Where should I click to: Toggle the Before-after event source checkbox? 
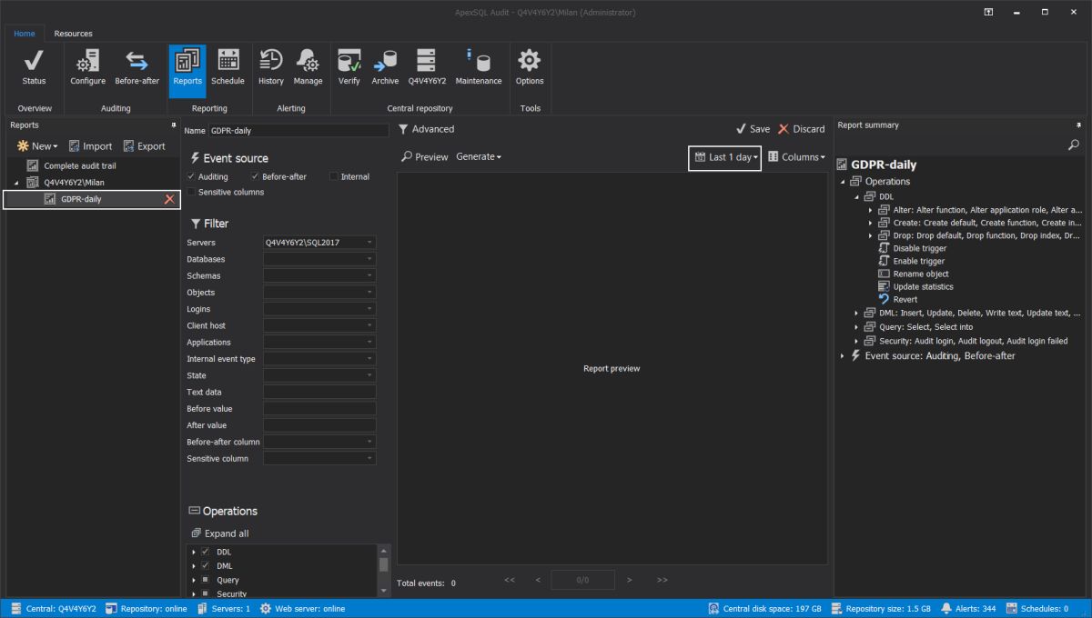(x=255, y=176)
